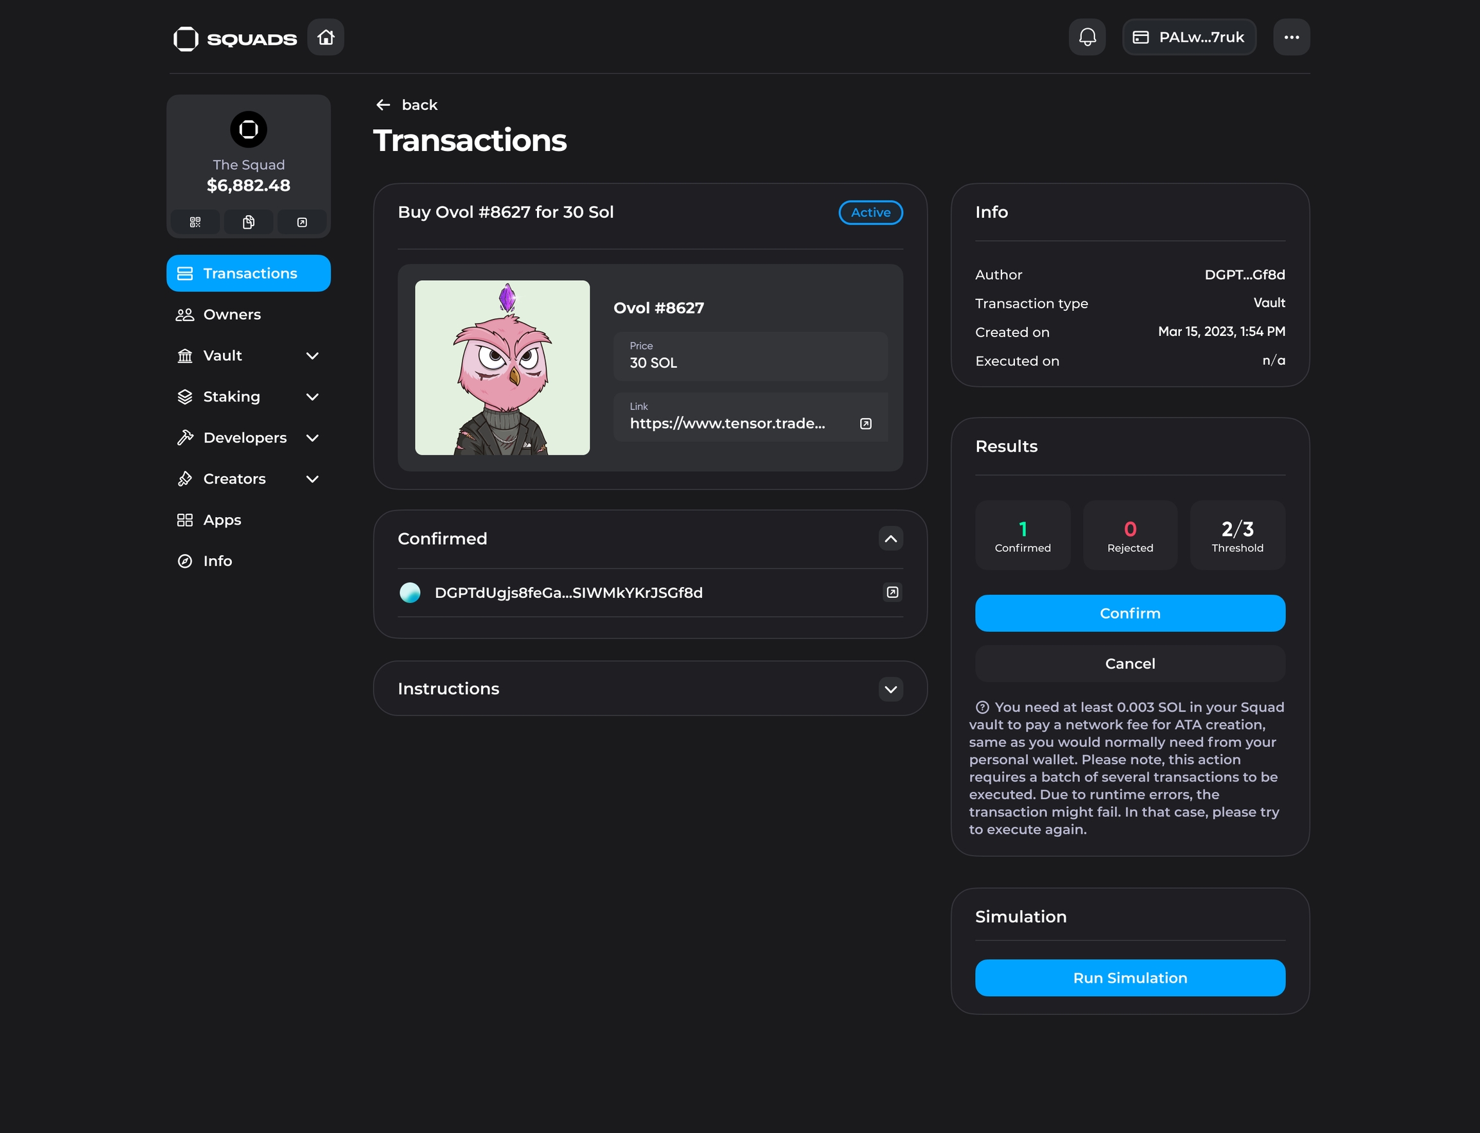Open confirmer DGPTdUgjs8feGa address in explorer
Image resolution: width=1480 pixels, height=1133 pixels.
[892, 592]
